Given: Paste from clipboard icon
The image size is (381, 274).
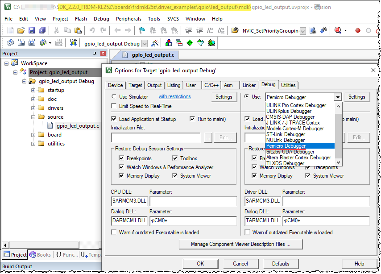Looking at the screenshot, I should click(78, 30).
